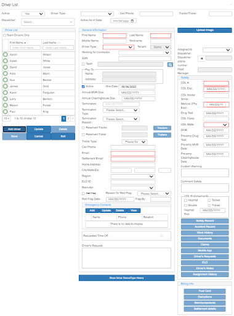
Task: Click the Tractors button
Action: [x=162, y=128]
